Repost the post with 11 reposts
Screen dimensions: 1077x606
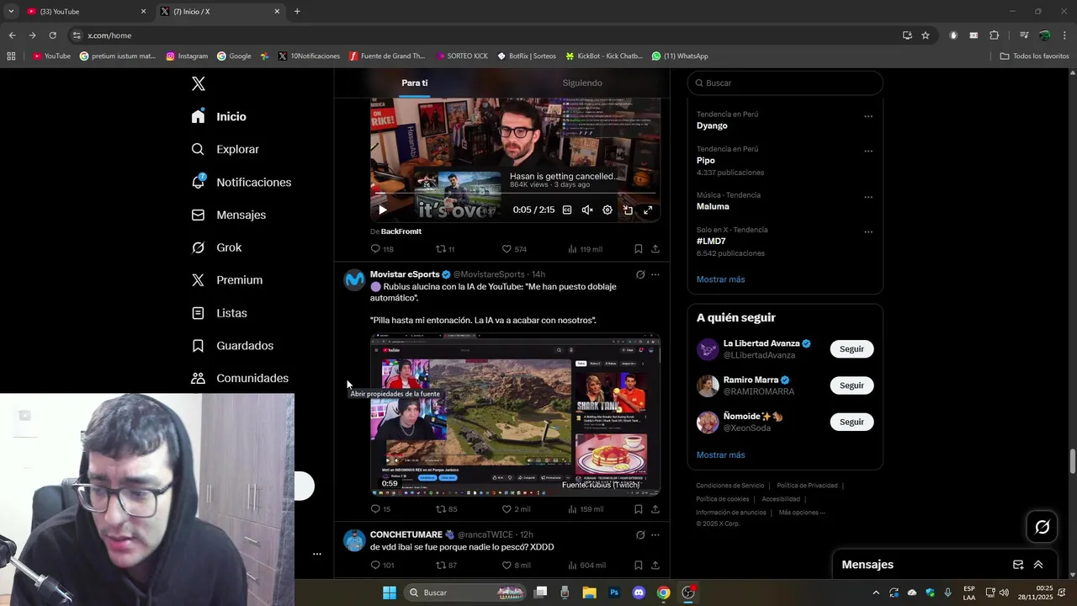click(444, 249)
